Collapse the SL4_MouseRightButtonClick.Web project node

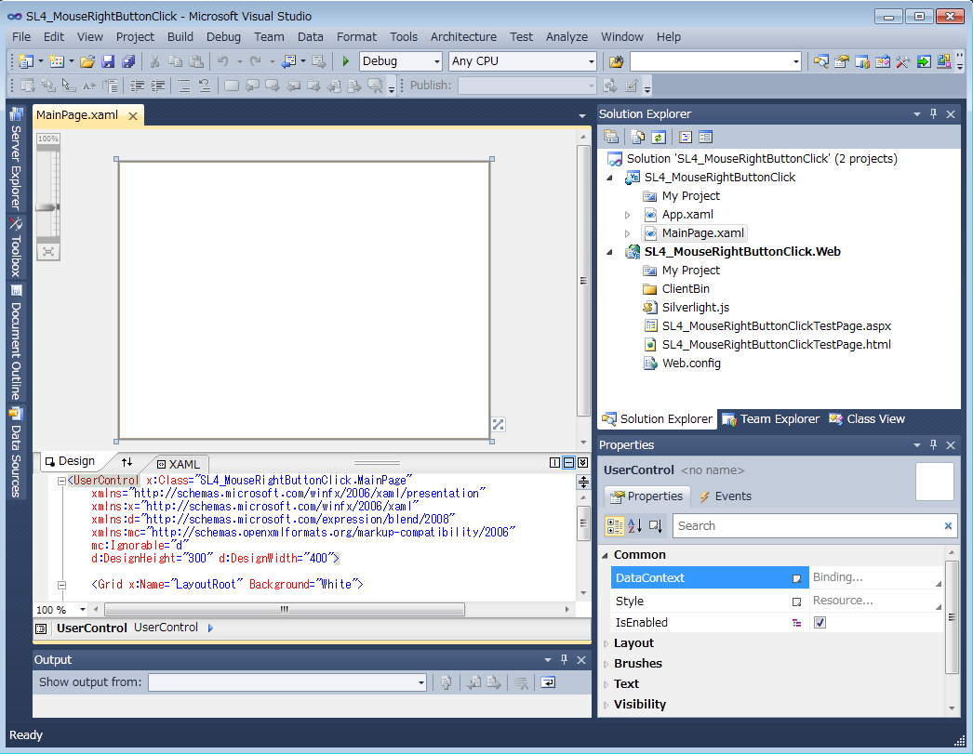[610, 252]
